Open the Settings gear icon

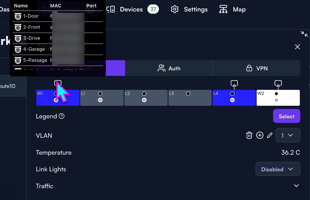pyautogui.click(x=175, y=9)
